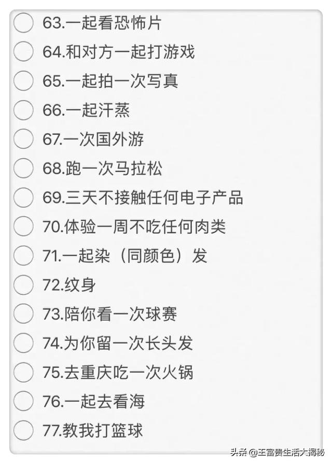332x464 pixels.
Task: Check item 70 不吃任何肉类 circle
Action: [x=23, y=226]
